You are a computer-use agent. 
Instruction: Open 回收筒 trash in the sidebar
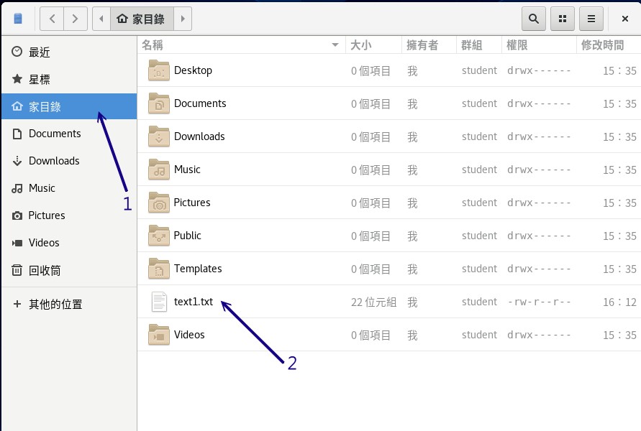tap(44, 271)
